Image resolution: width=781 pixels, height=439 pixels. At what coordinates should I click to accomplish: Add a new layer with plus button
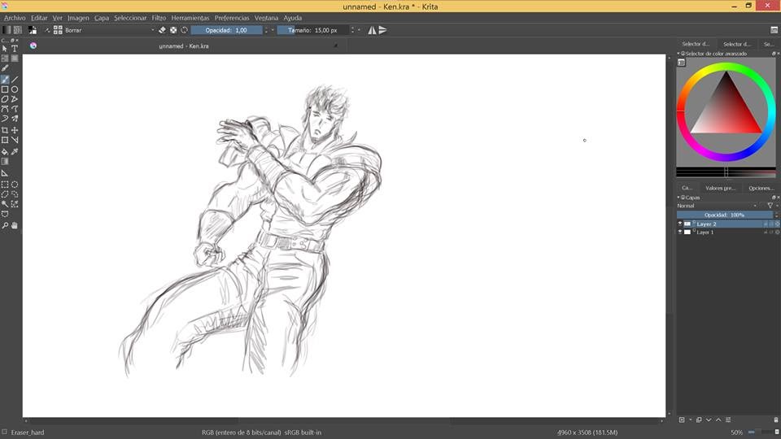pyautogui.click(x=682, y=419)
